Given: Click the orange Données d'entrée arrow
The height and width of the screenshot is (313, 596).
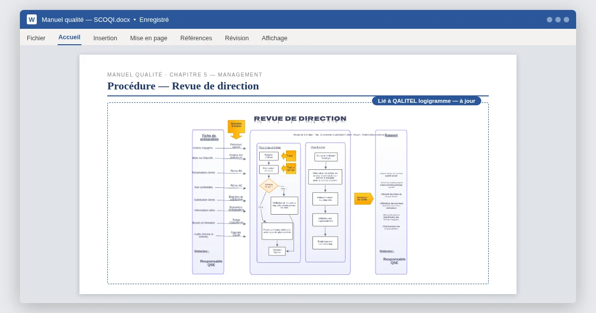Looking at the screenshot, I should pos(236,129).
